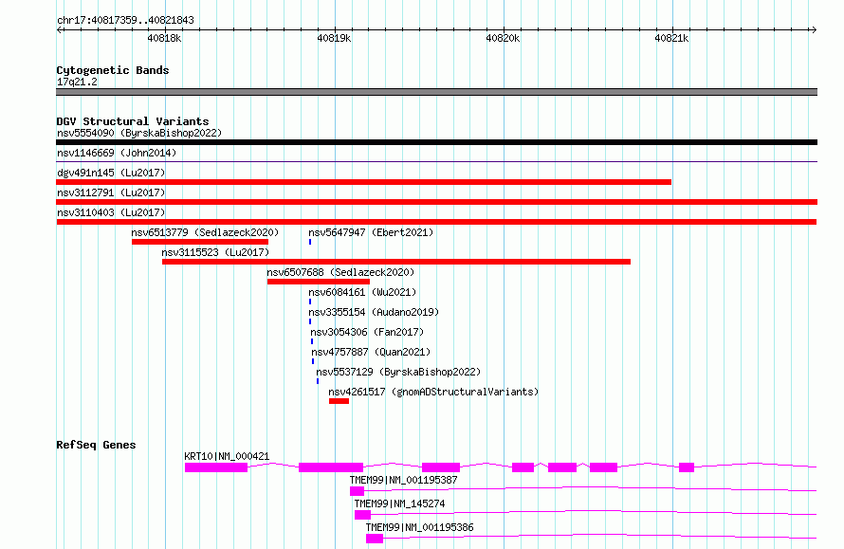Click the 17q21.2 band label
Viewport: 844px width, 549px height.
(x=77, y=82)
